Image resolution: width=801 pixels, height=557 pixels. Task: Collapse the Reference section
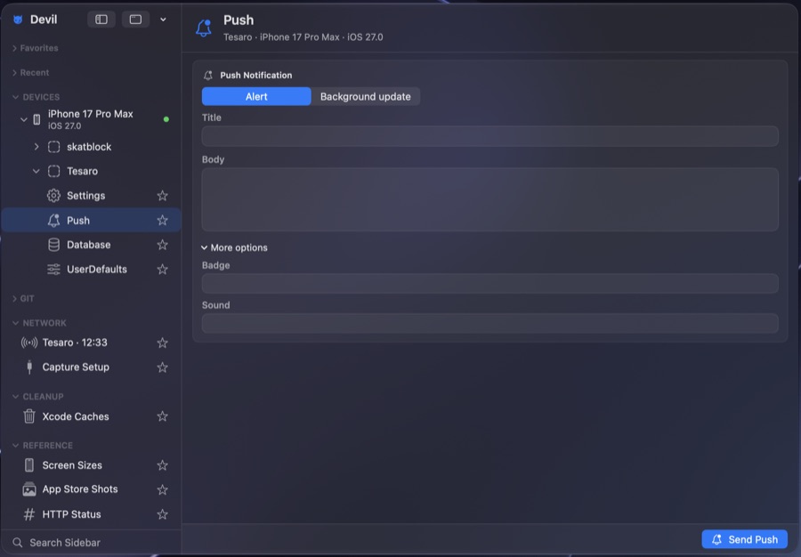(15, 446)
